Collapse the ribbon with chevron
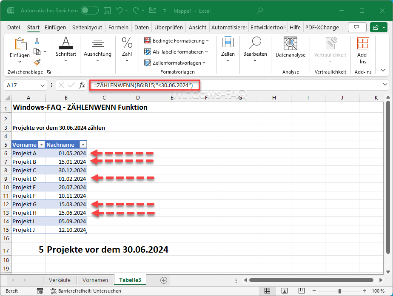The width and height of the screenshot is (393, 296). coord(383,71)
